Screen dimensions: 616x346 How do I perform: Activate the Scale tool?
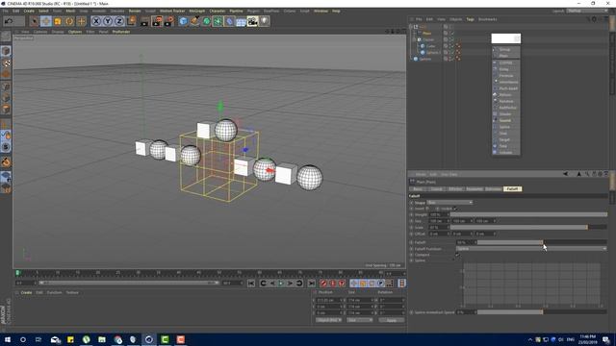point(58,21)
